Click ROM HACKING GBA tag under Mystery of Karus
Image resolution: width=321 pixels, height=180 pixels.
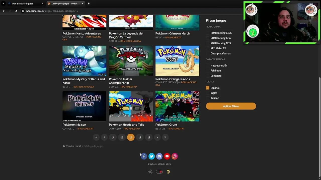(x=84, y=87)
